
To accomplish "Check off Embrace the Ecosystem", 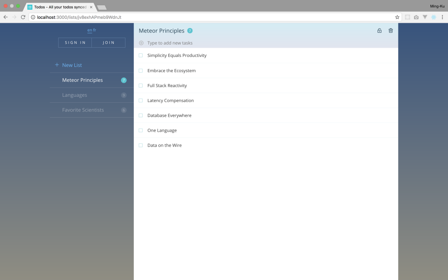I will pyautogui.click(x=140, y=70).
